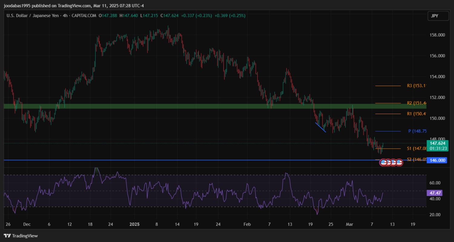The image size is (454, 242).
Task: Select the R2 pivot resistance label
Action: tap(416, 103)
